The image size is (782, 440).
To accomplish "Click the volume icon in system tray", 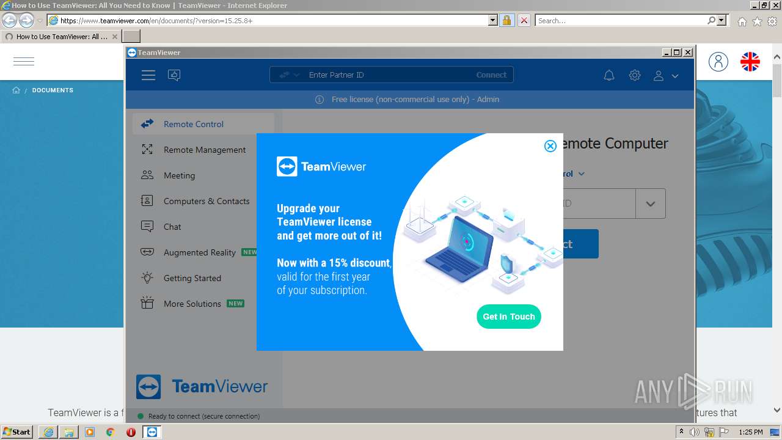I will [x=695, y=432].
